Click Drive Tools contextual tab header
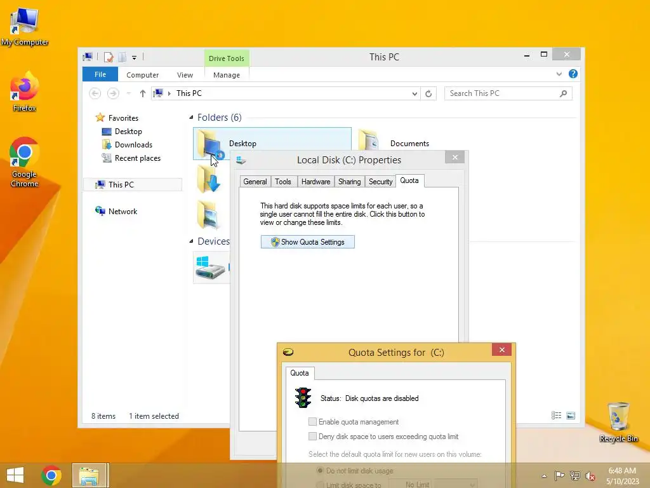 click(227, 58)
